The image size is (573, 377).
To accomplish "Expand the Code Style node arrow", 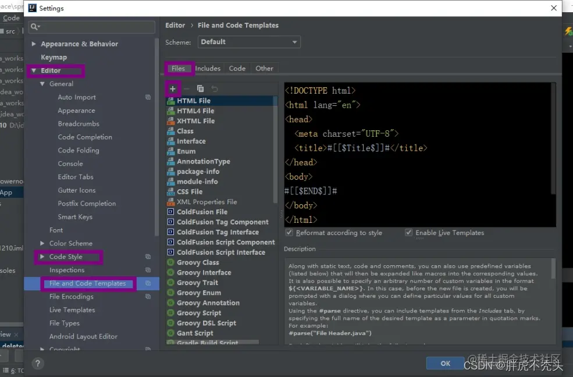I will pyautogui.click(x=42, y=257).
